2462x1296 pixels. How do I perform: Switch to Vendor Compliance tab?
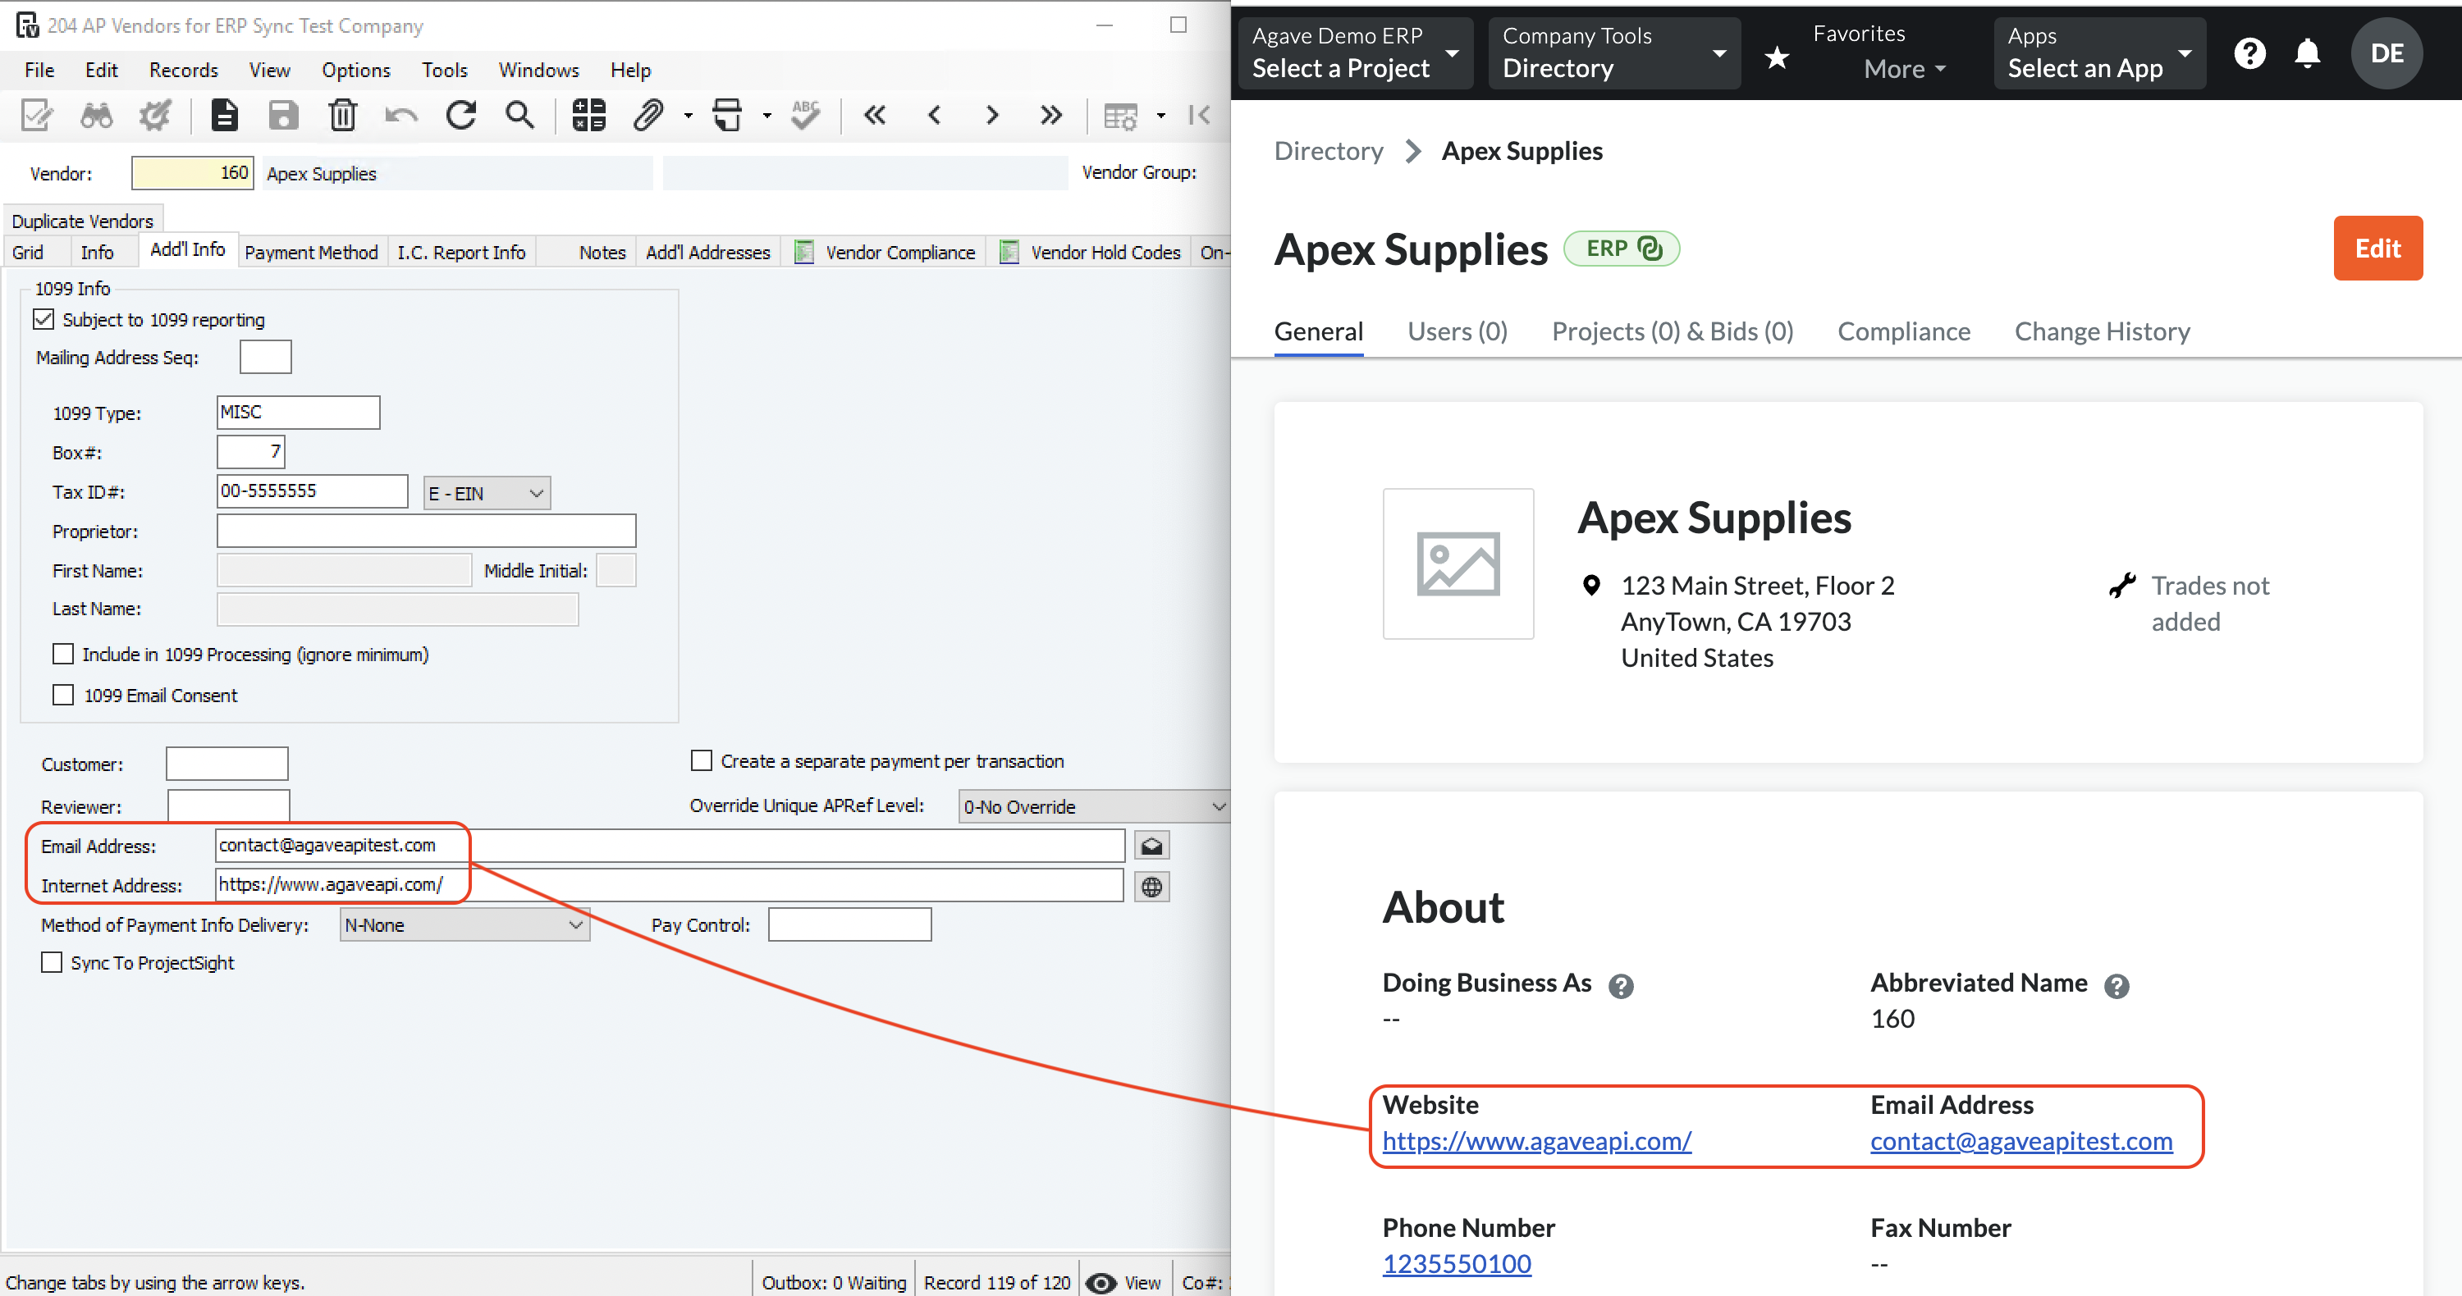[886, 252]
